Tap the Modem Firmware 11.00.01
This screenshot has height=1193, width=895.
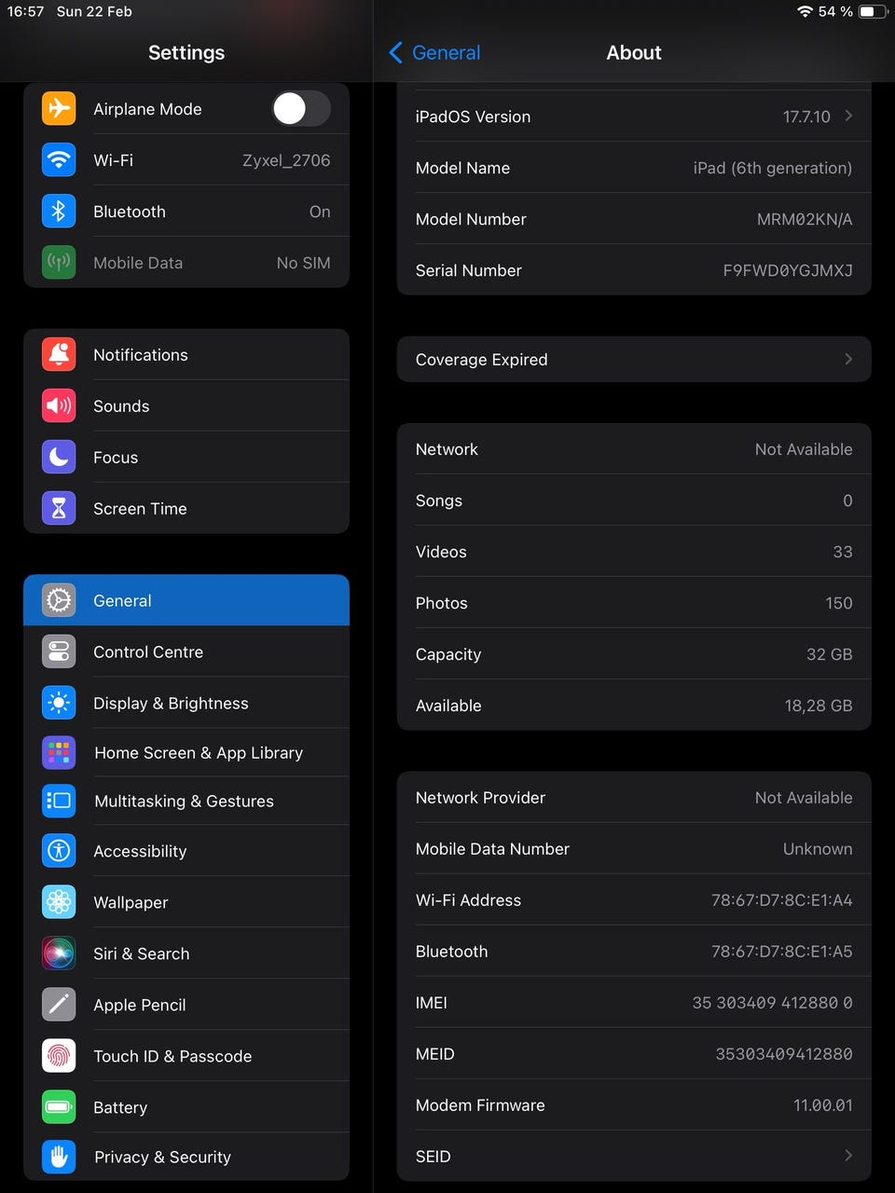[823, 1104]
